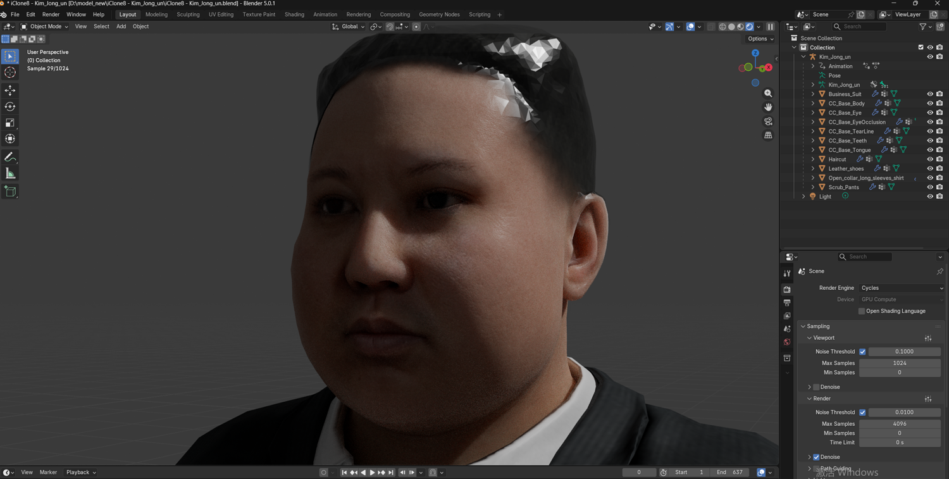The image size is (949, 479).
Task: Toggle visibility of CC_Base_Body
Action: tap(930, 103)
